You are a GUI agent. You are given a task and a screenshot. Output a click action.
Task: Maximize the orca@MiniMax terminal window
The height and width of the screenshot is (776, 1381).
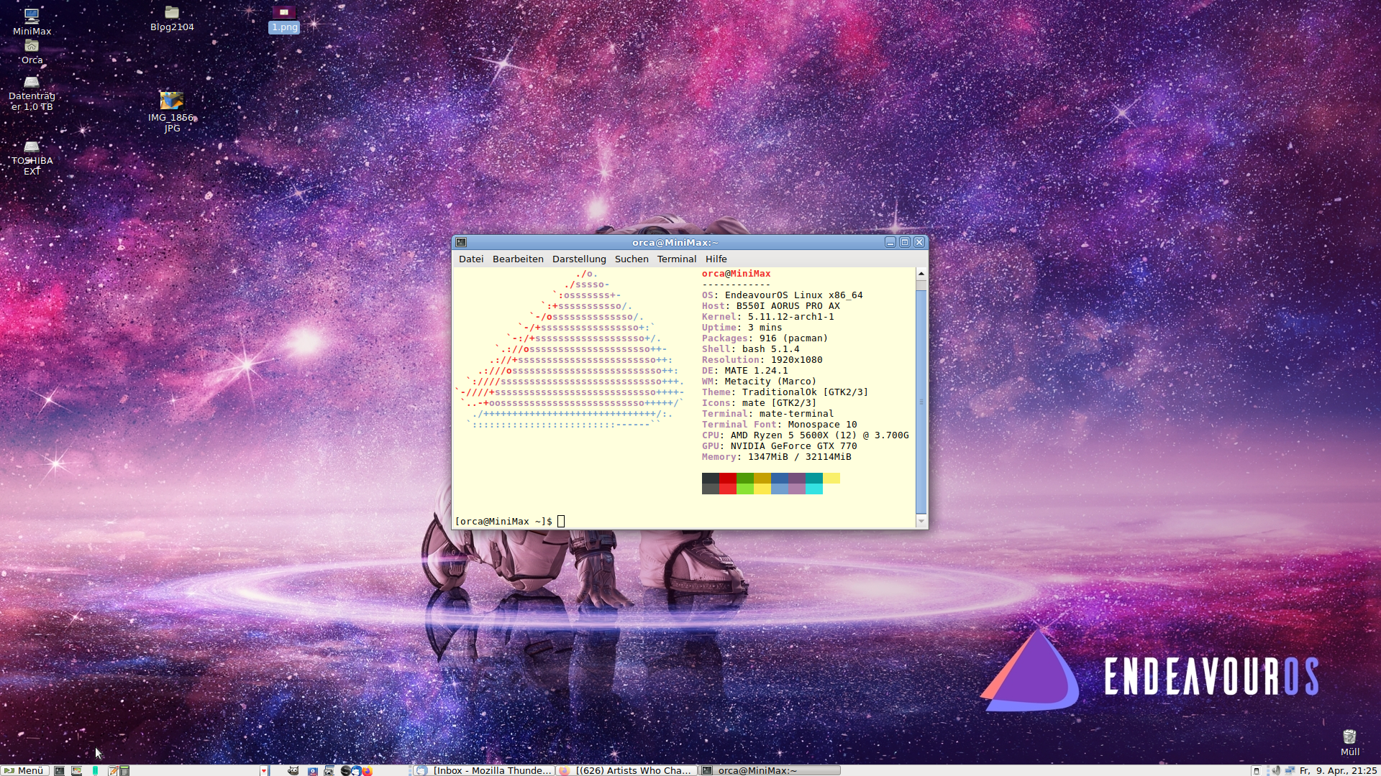[905, 242]
